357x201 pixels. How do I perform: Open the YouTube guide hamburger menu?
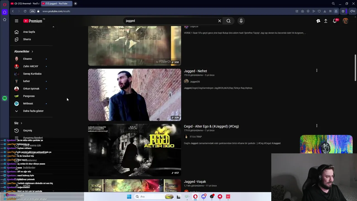coord(16,21)
